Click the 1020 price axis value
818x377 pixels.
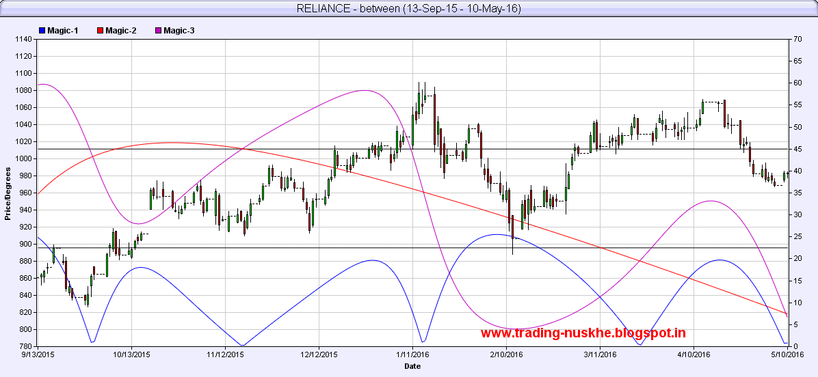pyautogui.click(x=25, y=141)
